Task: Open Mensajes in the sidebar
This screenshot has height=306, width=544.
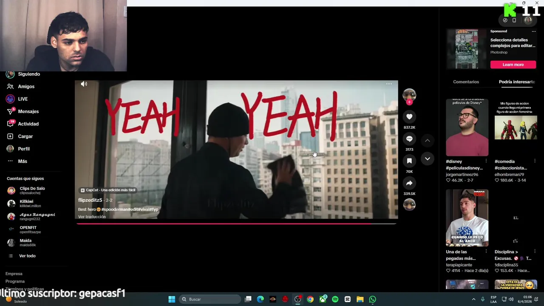Action: (x=28, y=111)
